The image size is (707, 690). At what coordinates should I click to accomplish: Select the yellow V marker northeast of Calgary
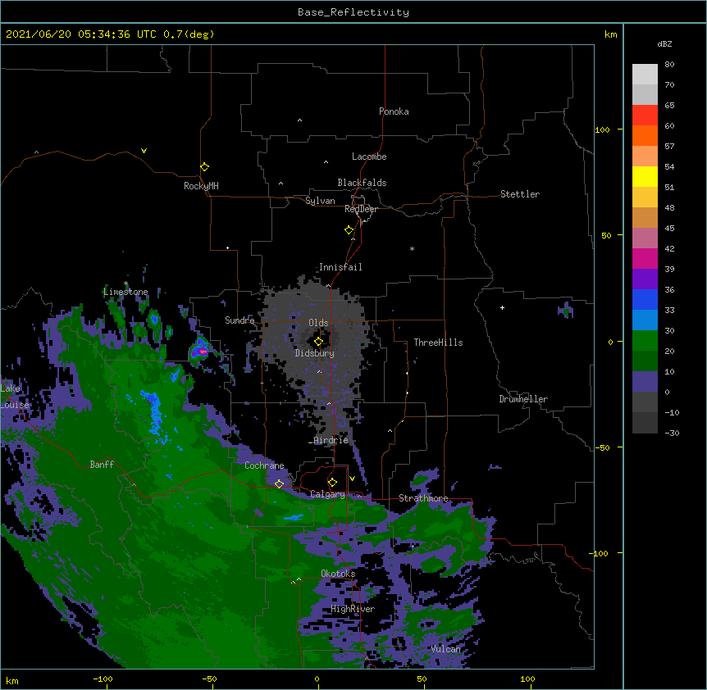pos(352,479)
